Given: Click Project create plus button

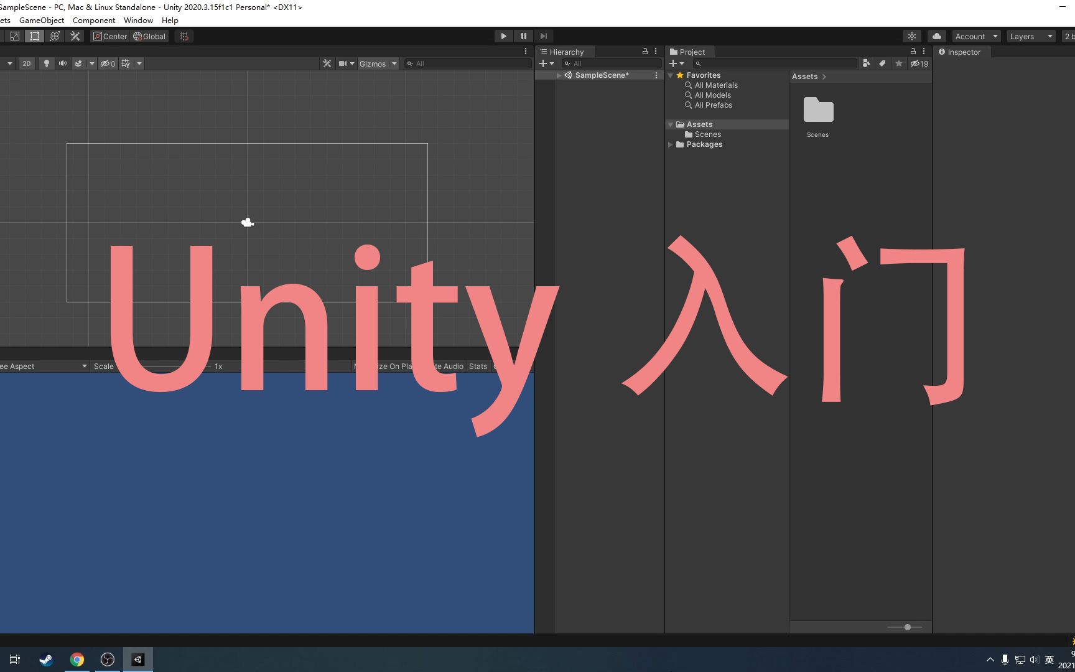Looking at the screenshot, I should [676, 63].
